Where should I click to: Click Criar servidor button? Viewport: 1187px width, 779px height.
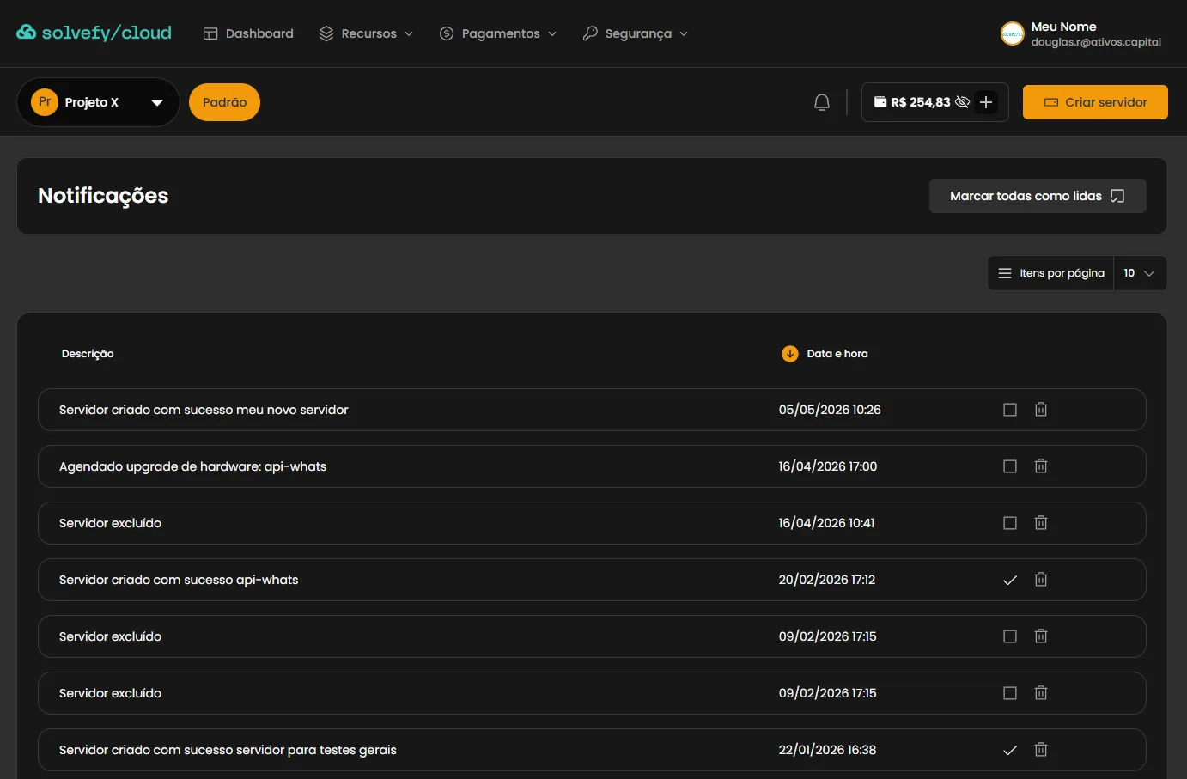pyautogui.click(x=1095, y=102)
